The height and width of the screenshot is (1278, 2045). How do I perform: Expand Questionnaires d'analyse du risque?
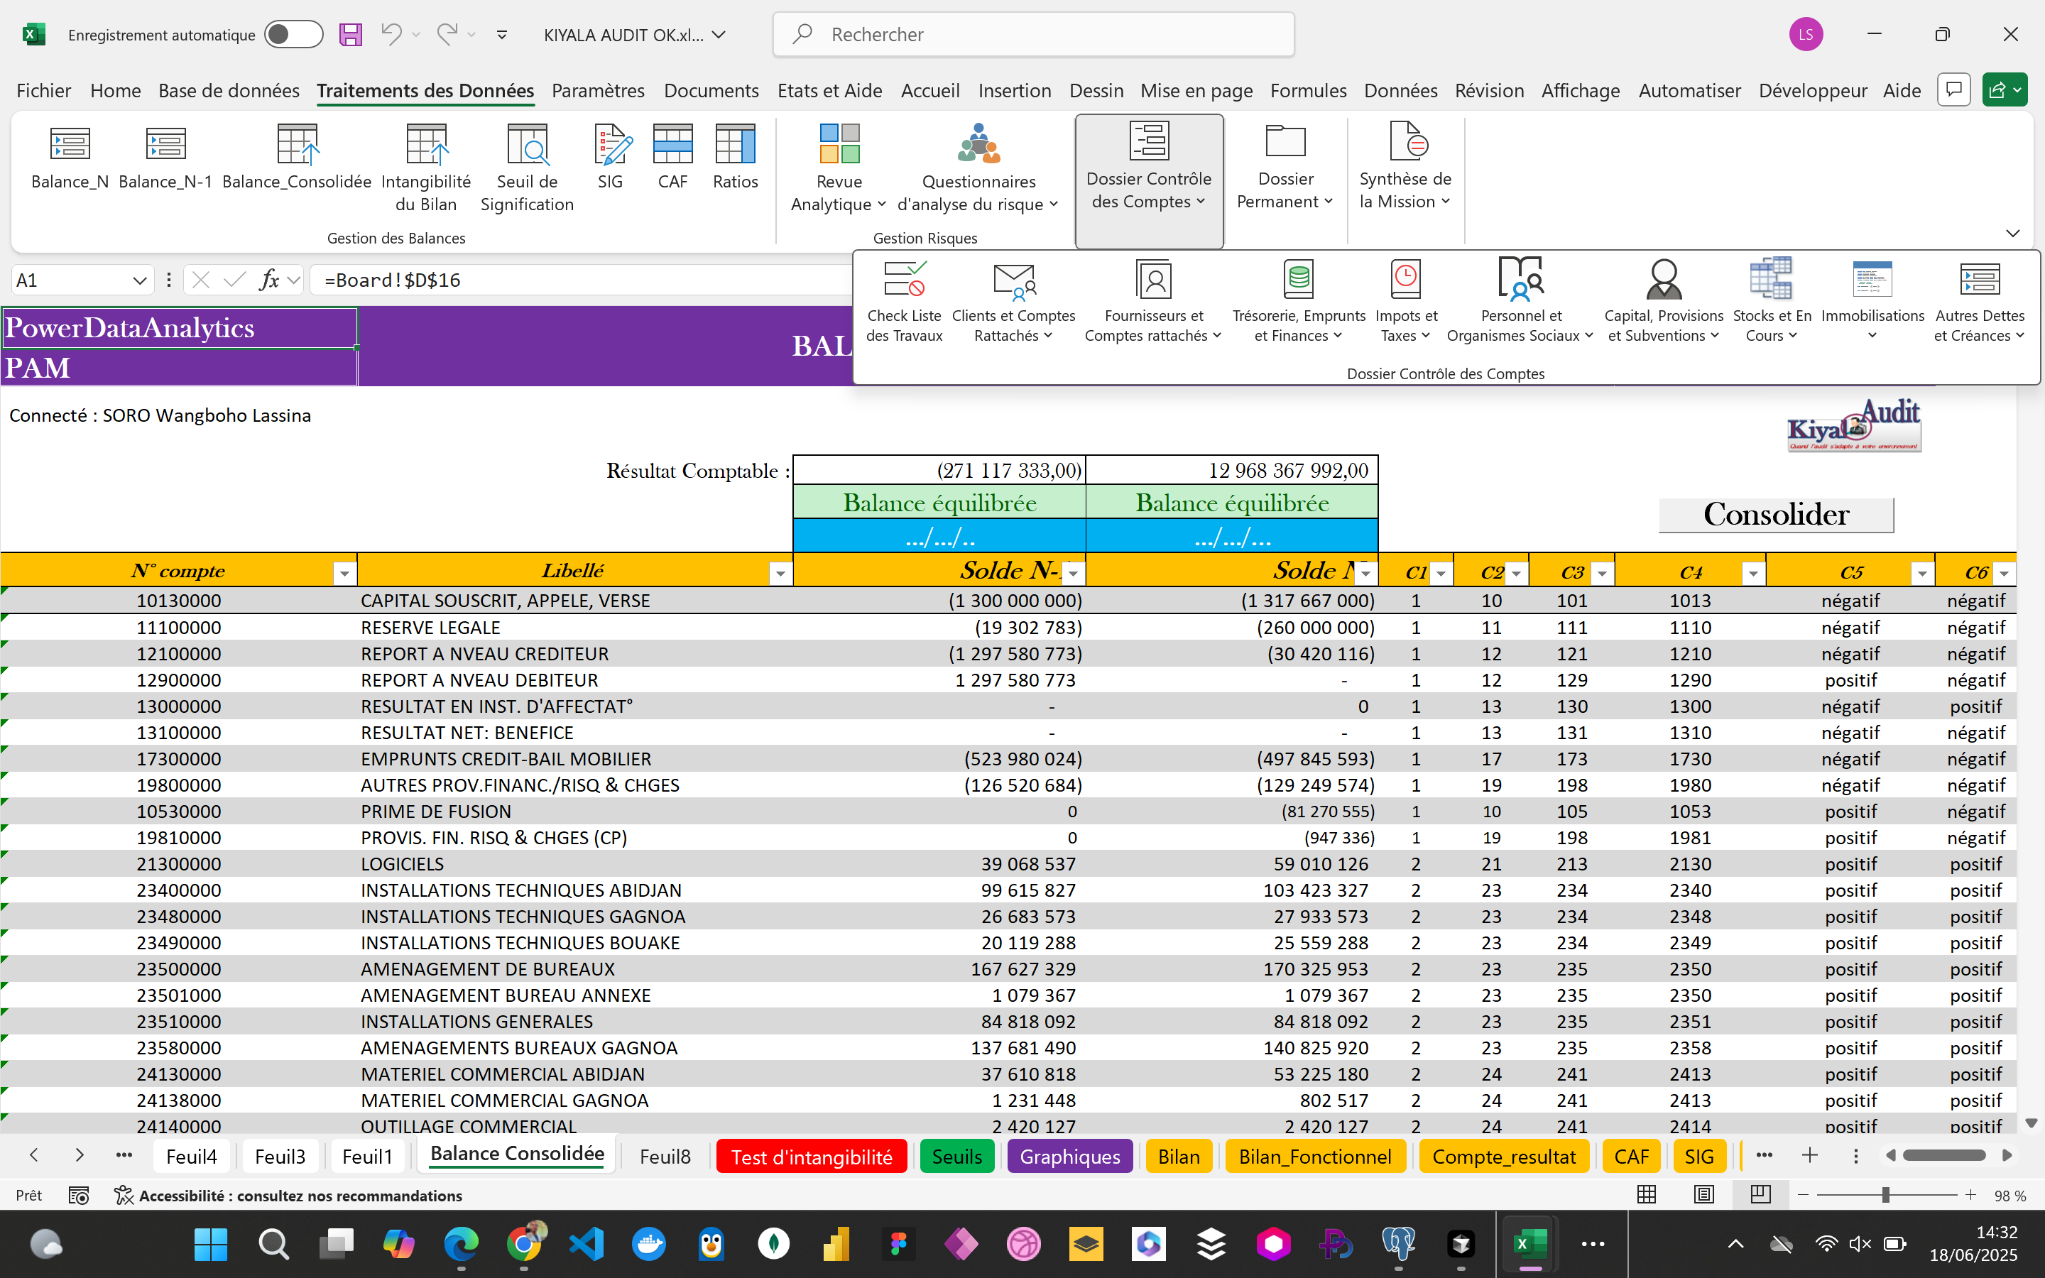tap(978, 168)
